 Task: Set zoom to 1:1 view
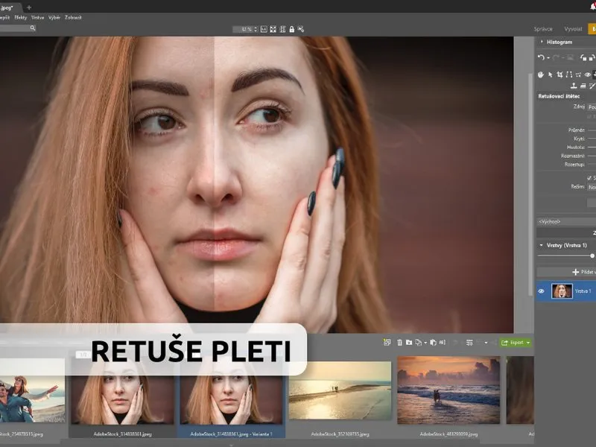[264, 29]
